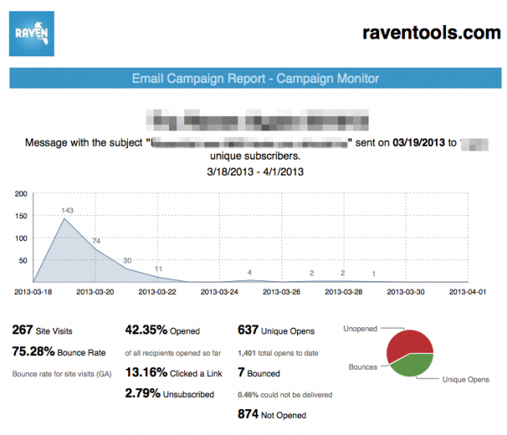This screenshot has height=435, width=507.
Task: Click the 2013-03-26 axis label
Action: point(282,292)
